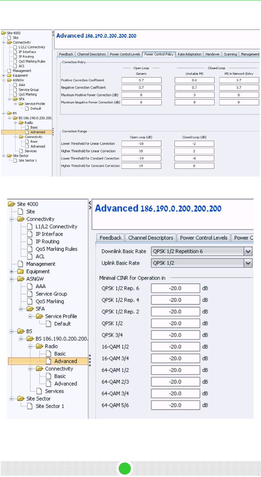This screenshot has width=261, height=477.
Task: Open the Uplink Basic Rate dropdown
Action: [x=248, y=263]
